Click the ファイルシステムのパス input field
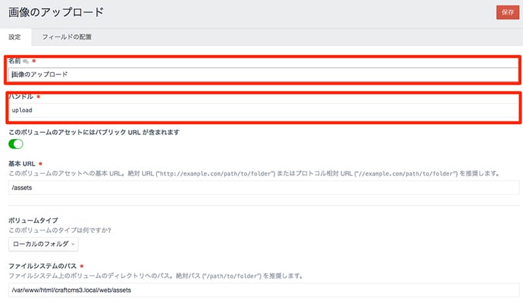Viewport: 523px width, 302px height. coord(261,290)
